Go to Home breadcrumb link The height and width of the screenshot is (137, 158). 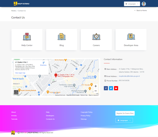(14, 11)
